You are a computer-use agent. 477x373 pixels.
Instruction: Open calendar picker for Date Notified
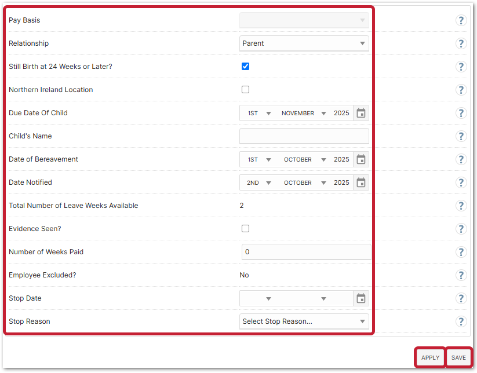click(361, 182)
